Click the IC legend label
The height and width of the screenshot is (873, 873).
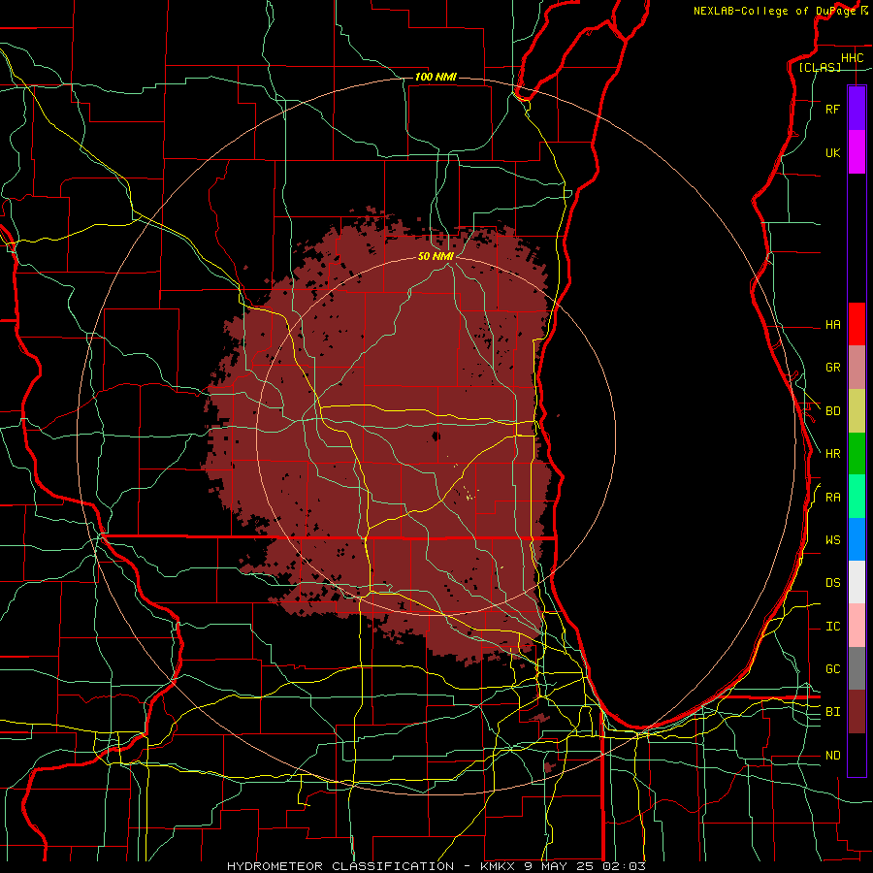tap(833, 626)
